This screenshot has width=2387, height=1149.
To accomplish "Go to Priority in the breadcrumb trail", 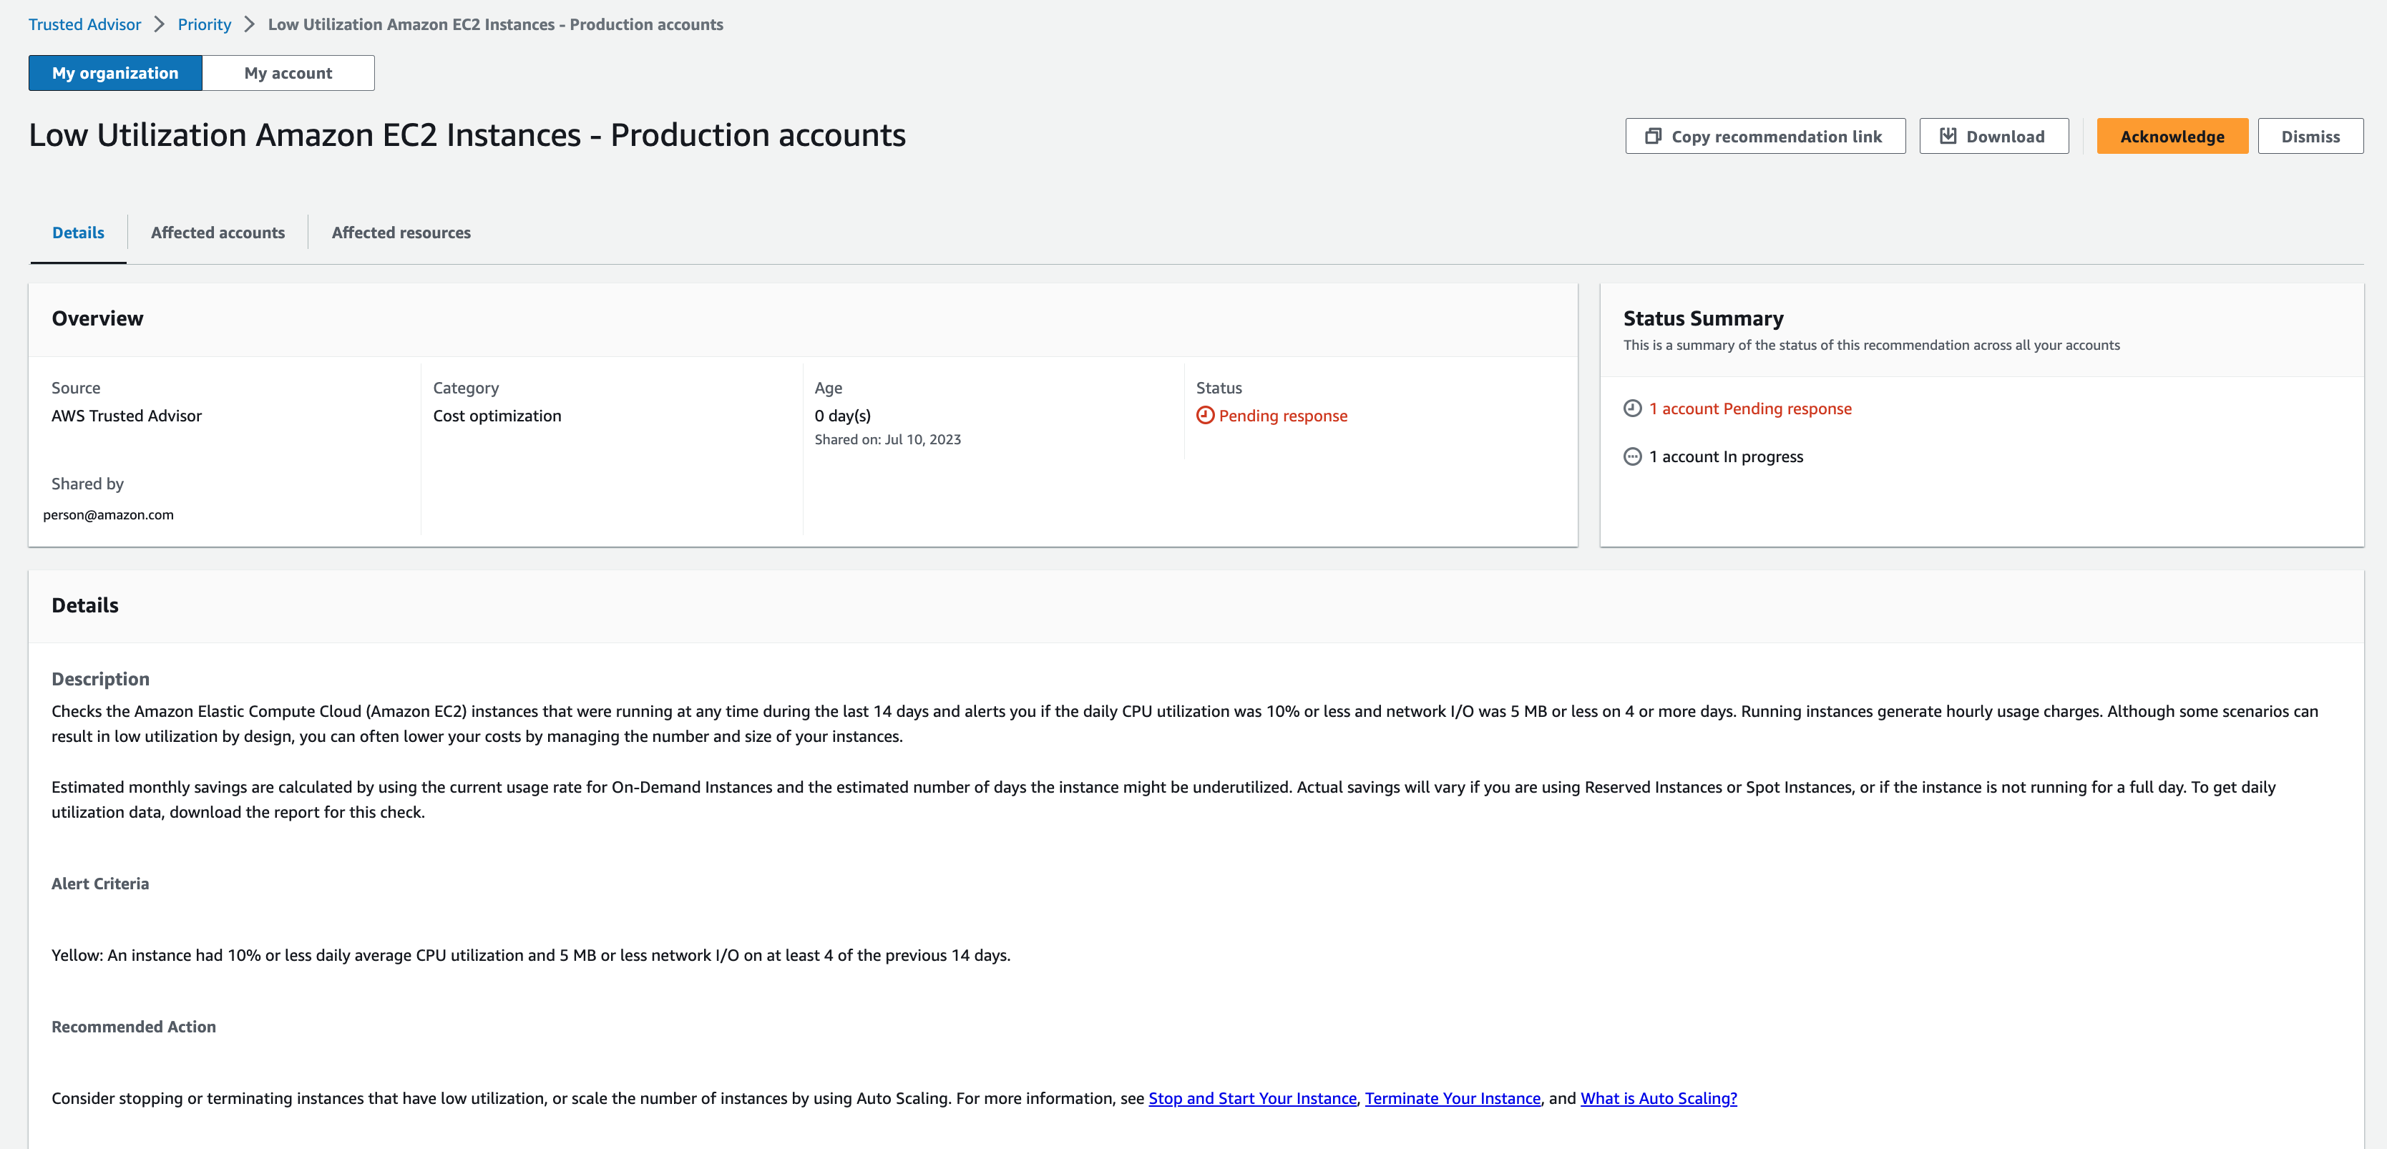I will tap(204, 24).
